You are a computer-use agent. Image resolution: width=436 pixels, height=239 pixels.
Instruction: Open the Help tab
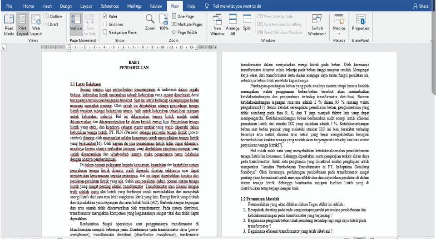[191, 6]
